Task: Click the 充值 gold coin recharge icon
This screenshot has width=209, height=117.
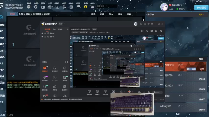Action: coord(86,7)
